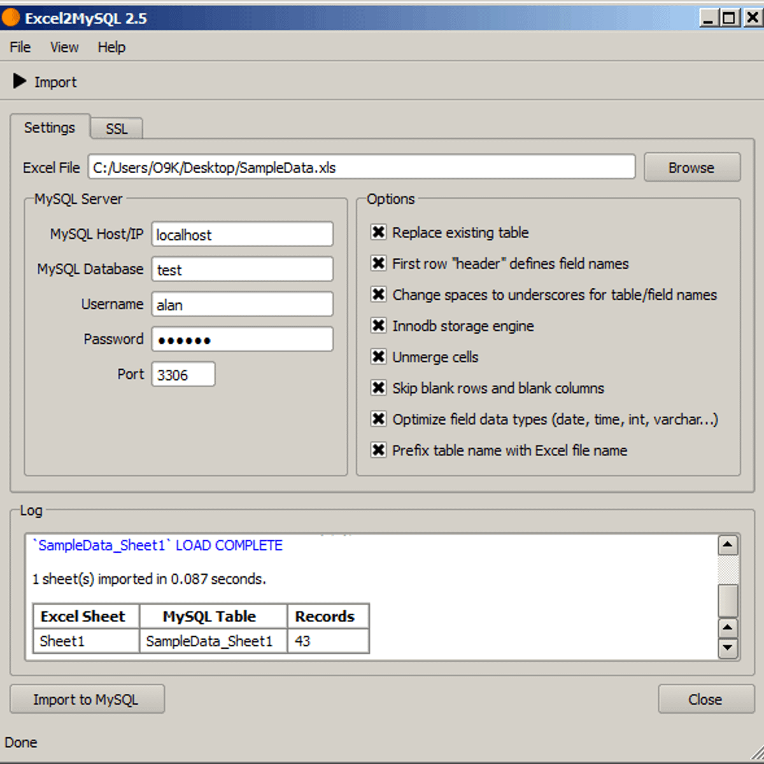The height and width of the screenshot is (764, 764).
Task: Click the Records column header
Action: (329, 616)
